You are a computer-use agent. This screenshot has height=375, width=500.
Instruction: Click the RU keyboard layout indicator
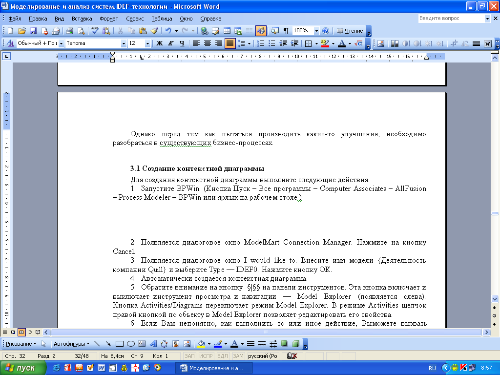[x=432, y=368]
